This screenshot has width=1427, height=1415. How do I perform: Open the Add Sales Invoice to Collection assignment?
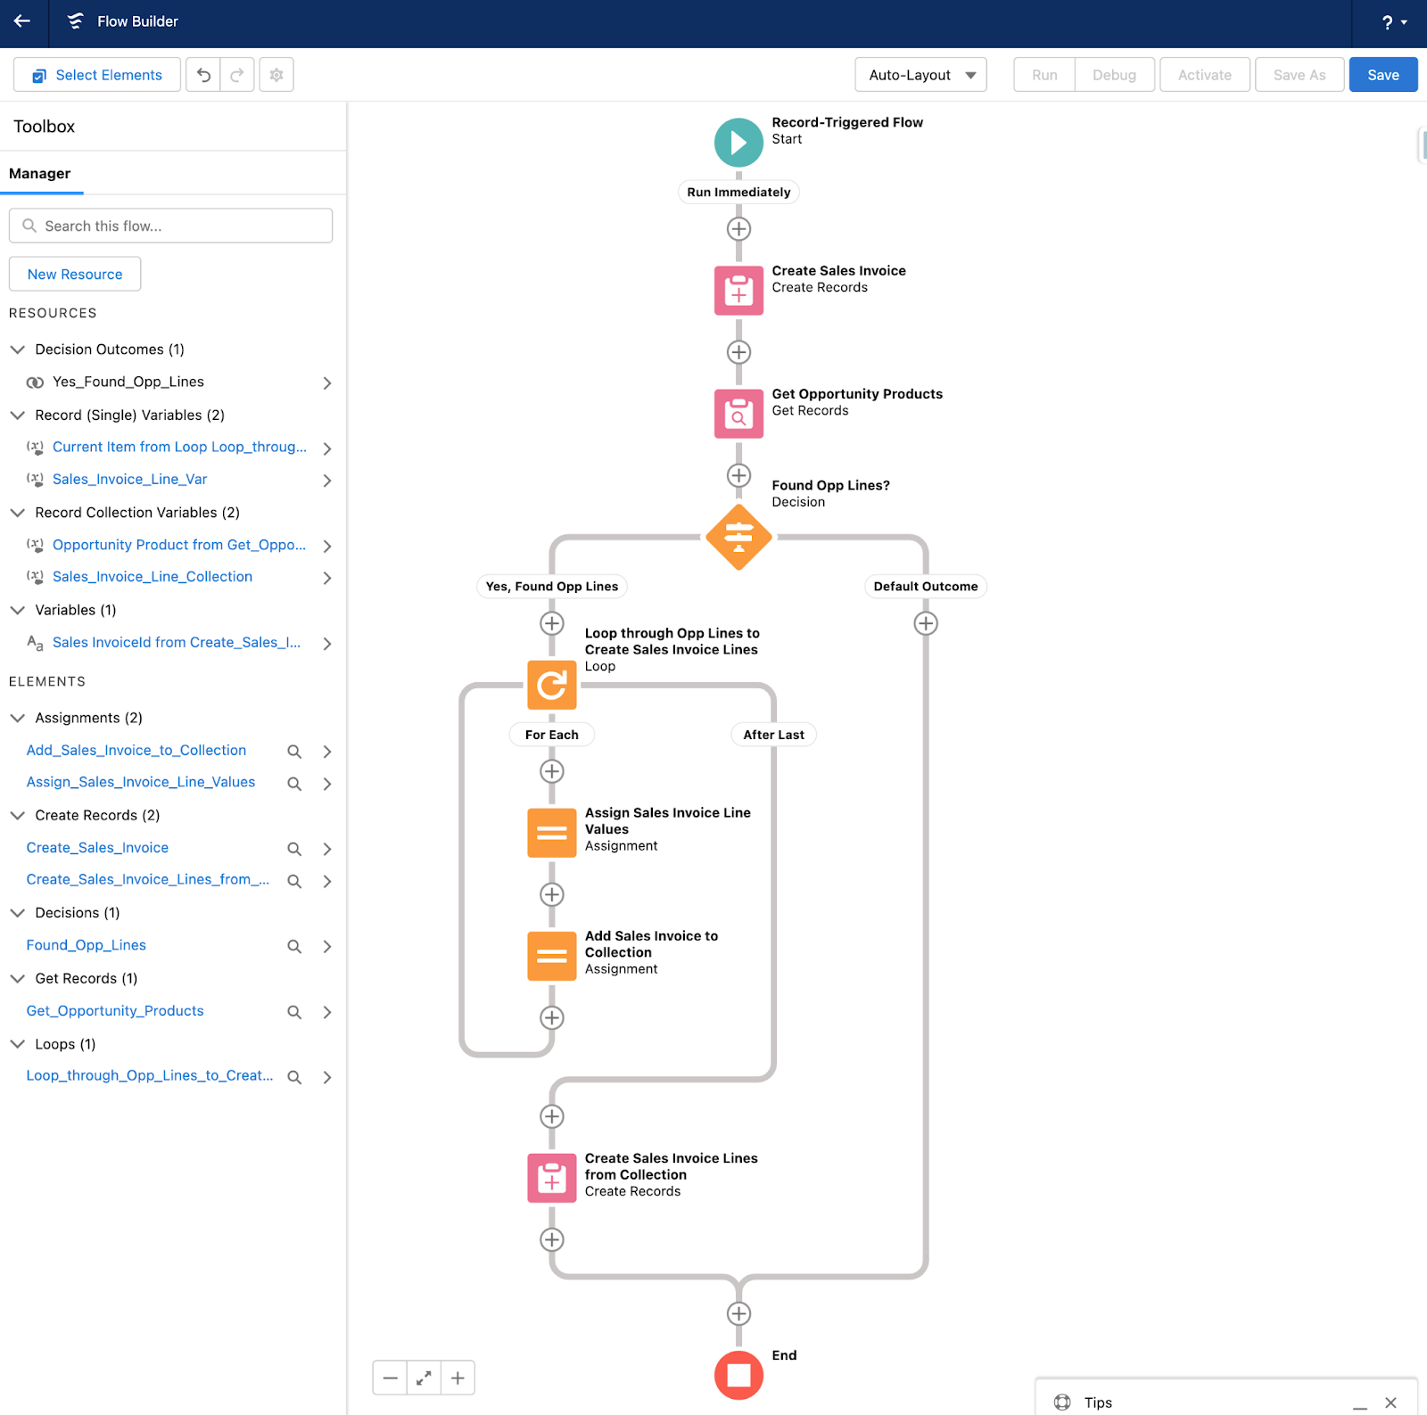(x=551, y=955)
